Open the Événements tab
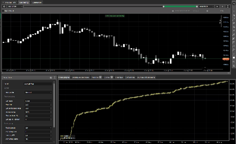This screenshot has width=236, height=144. tap(130, 77)
